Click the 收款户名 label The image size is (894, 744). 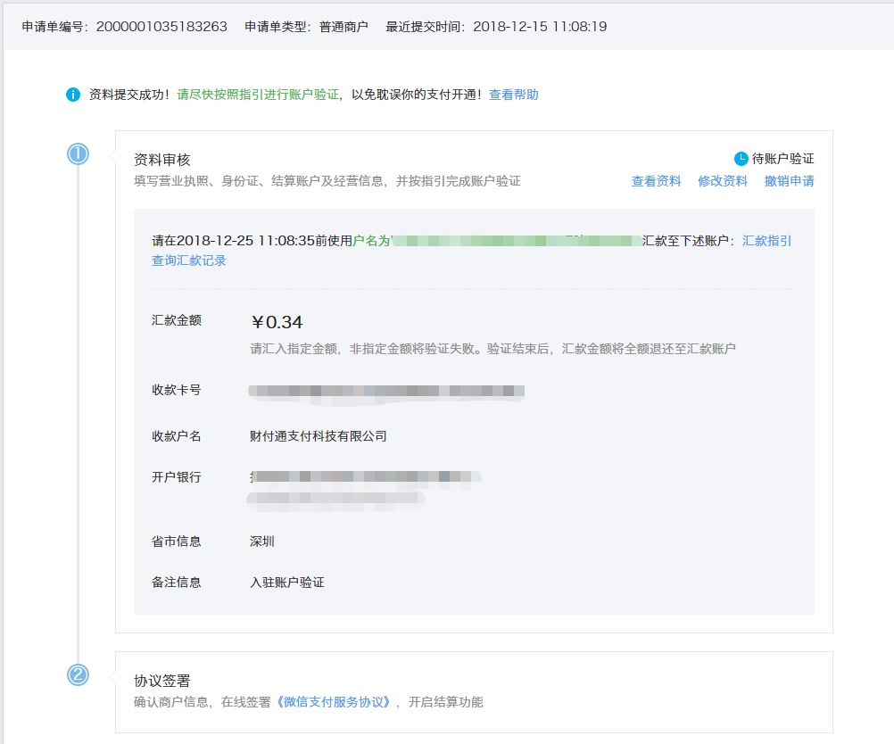tap(176, 437)
